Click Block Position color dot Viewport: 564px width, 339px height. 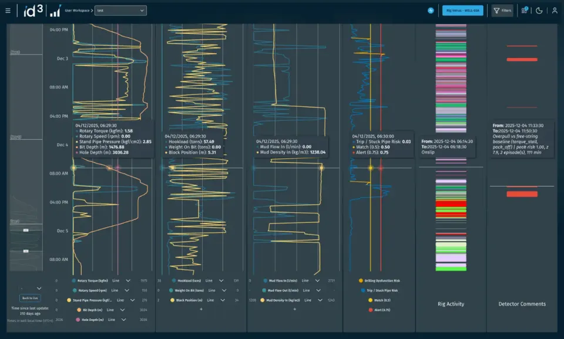[172, 300]
